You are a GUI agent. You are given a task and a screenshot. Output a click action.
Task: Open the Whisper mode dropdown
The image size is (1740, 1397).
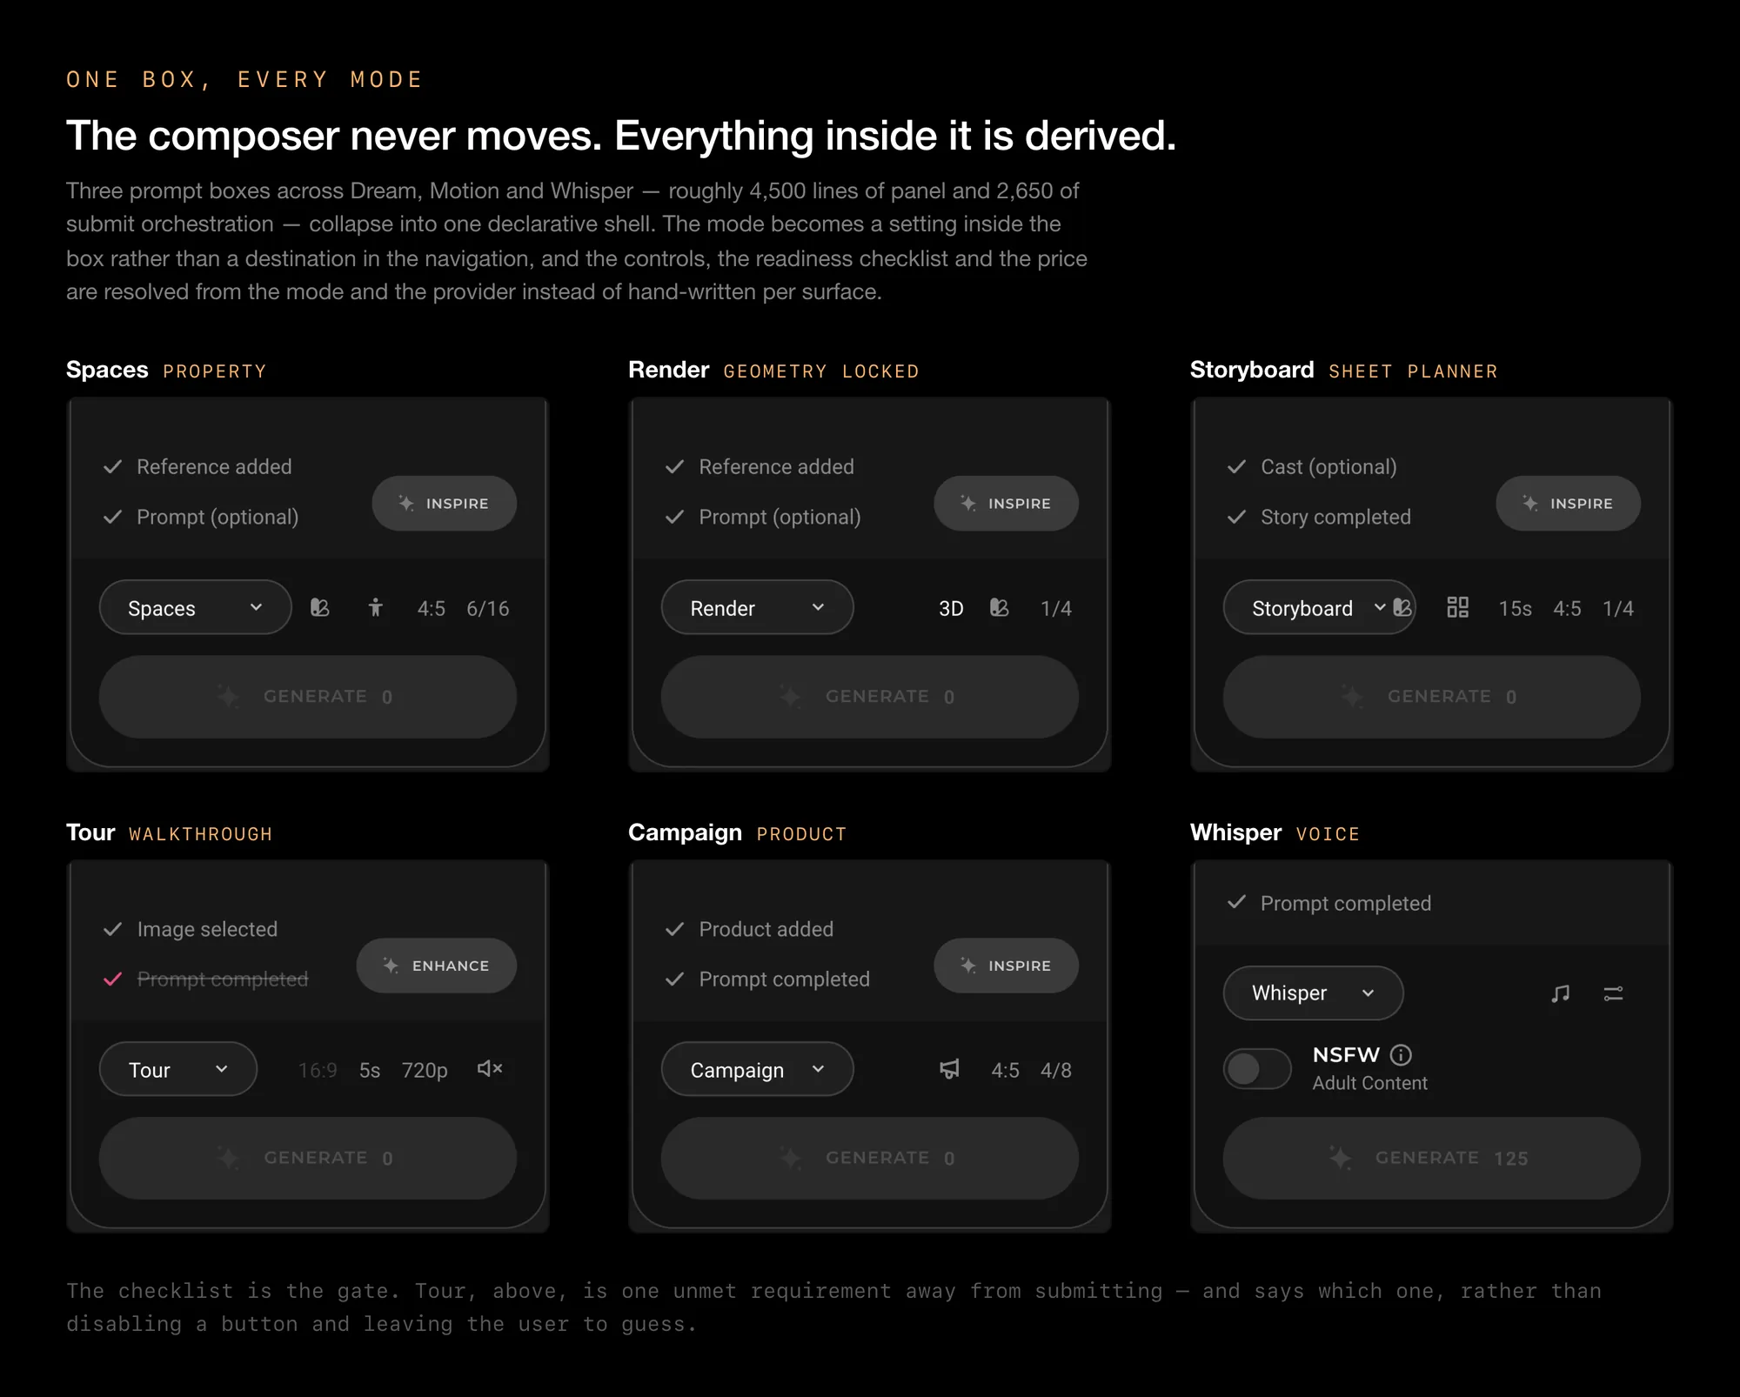pyautogui.click(x=1313, y=993)
